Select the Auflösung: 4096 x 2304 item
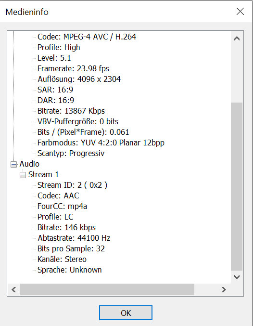This screenshot has width=253, height=326. pos(79,79)
